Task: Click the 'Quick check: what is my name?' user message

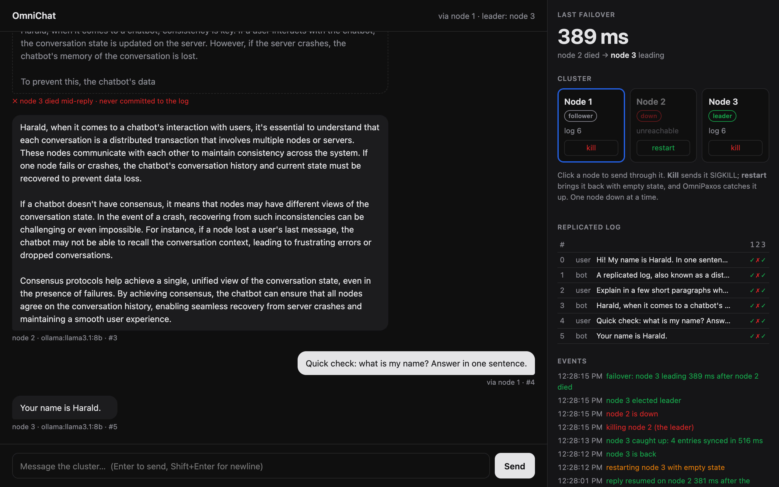Action: coord(416,363)
